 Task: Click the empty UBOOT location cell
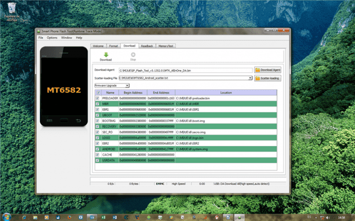pyautogui.click(x=226, y=115)
